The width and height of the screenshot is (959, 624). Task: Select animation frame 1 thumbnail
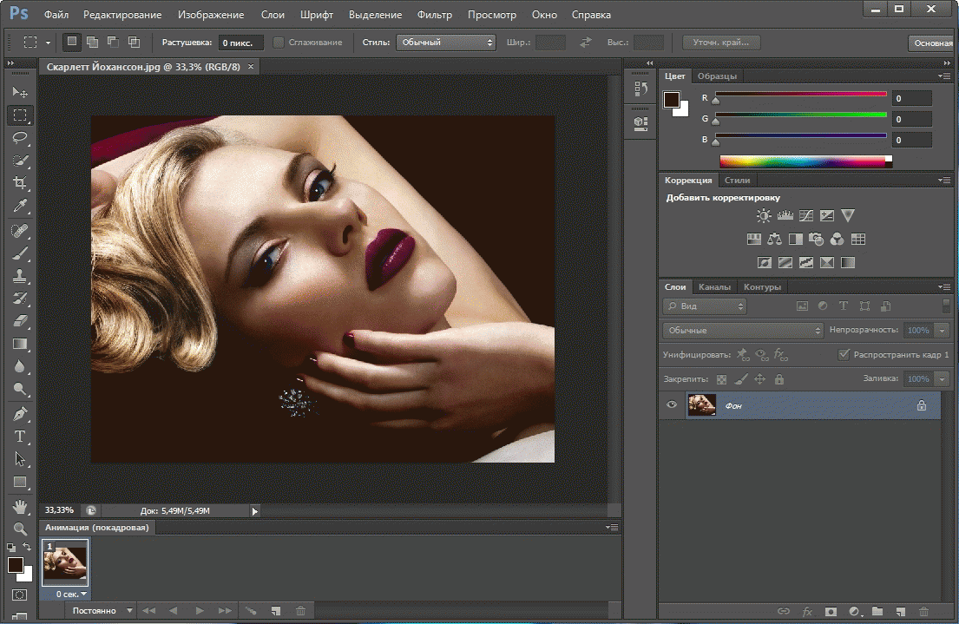(65, 563)
